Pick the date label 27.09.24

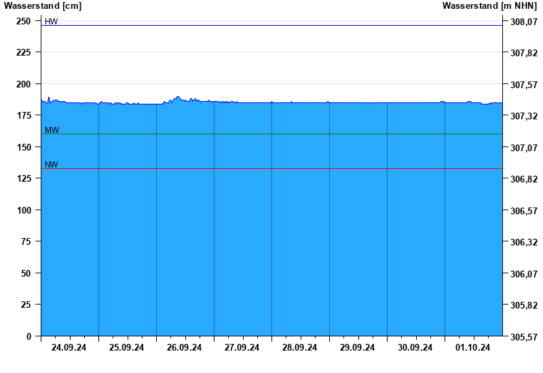[x=242, y=348]
